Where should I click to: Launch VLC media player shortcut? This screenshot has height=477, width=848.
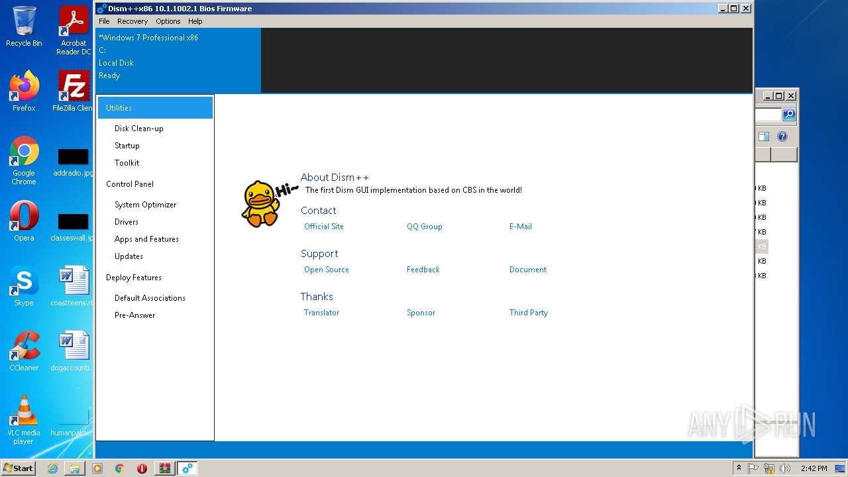24,420
